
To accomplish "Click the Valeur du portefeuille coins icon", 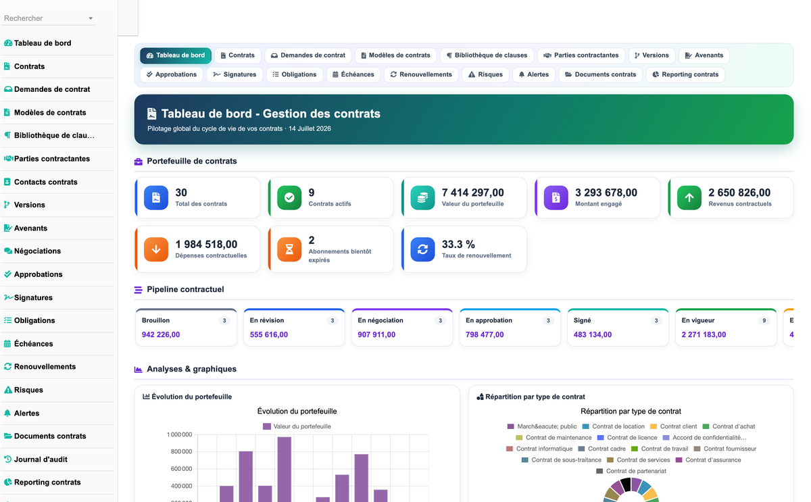I will [x=422, y=197].
